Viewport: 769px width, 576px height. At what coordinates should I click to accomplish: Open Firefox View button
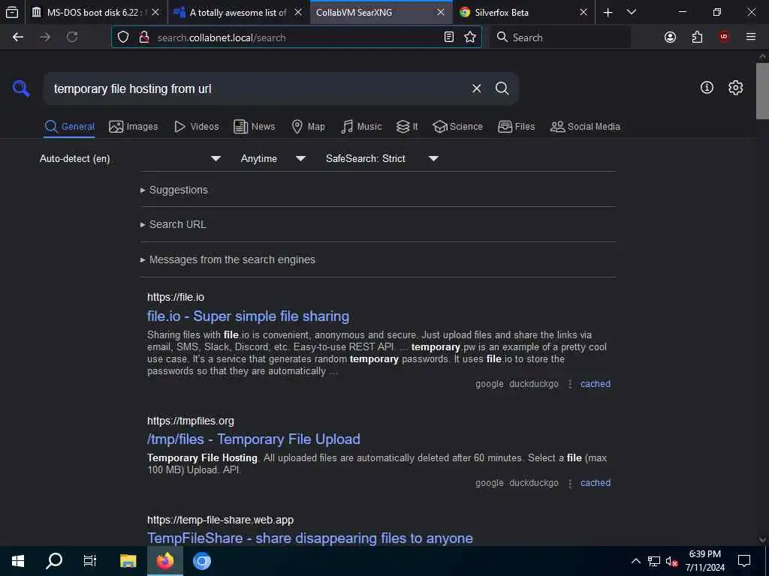click(x=12, y=12)
